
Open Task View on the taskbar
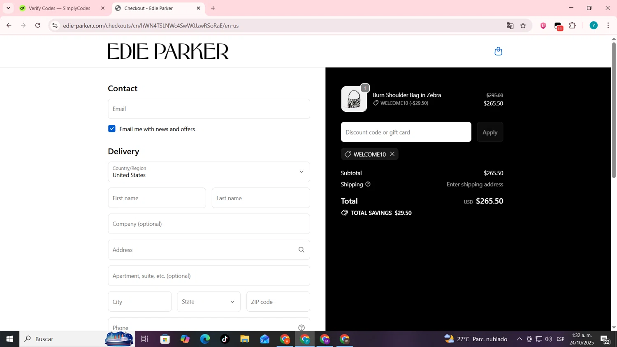pyautogui.click(x=144, y=339)
